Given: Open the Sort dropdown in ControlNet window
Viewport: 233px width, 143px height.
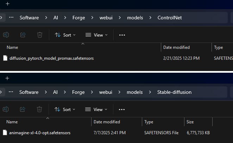Looking at the screenshot, I should click(65, 35).
